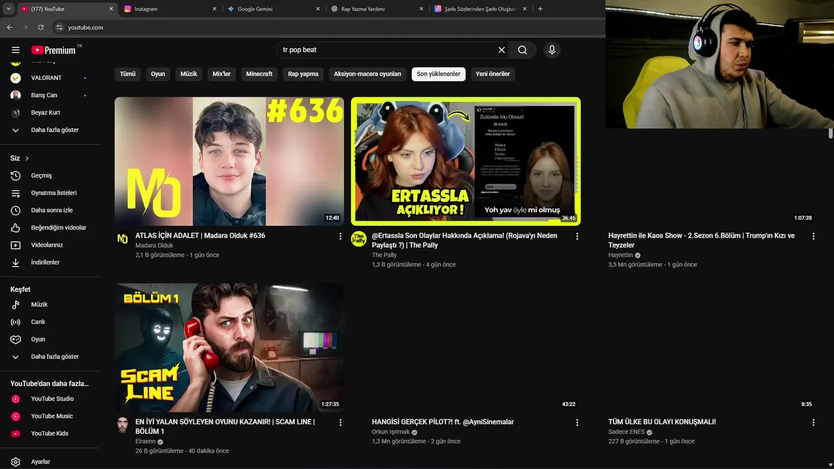The width and height of the screenshot is (834, 469).
Task: Click the YouTube Premium logo
Action: point(53,50)
